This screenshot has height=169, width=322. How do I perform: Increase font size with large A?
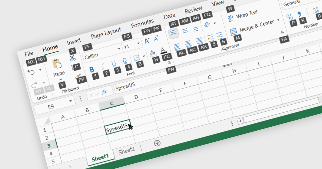tap(147, 41)
